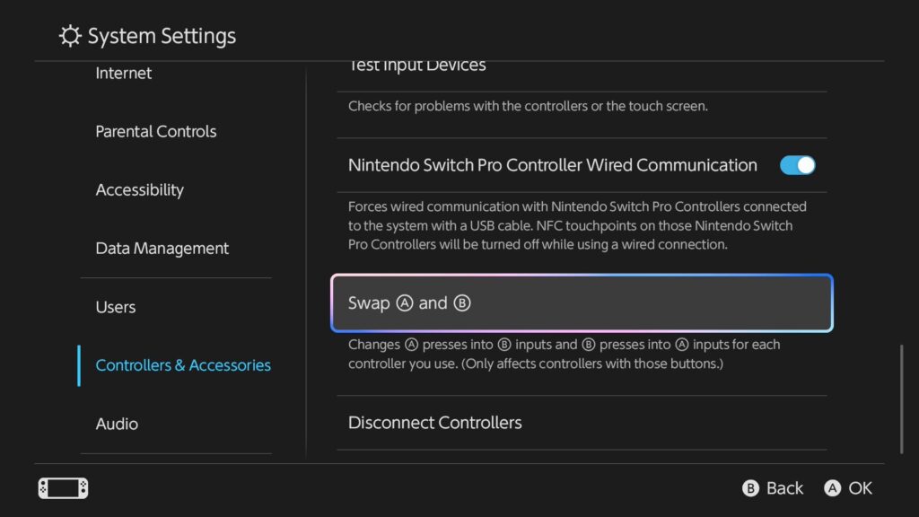This screenshot has width=919, height=517.
Task: Select Controllers & Accessories
Action: coord(182,365)
